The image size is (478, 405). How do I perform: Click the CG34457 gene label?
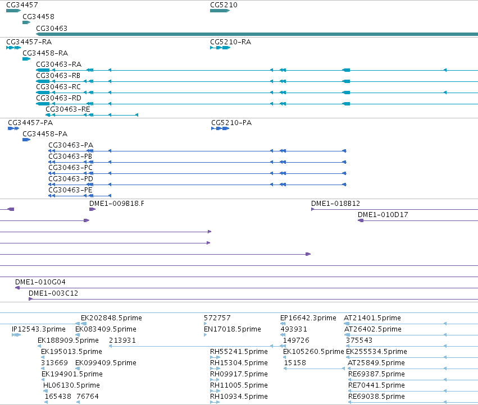point(22,5)
